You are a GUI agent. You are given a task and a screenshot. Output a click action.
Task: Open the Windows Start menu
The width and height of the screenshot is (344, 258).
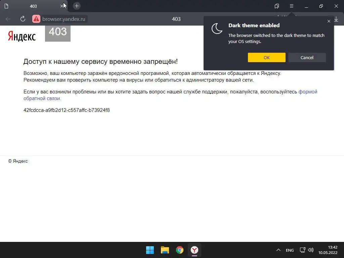[x=150, y=250]
